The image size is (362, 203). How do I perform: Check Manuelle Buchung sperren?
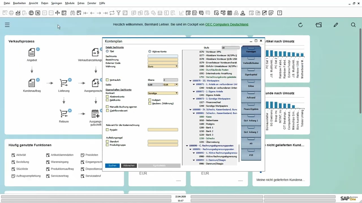click(x=107, y=107)
